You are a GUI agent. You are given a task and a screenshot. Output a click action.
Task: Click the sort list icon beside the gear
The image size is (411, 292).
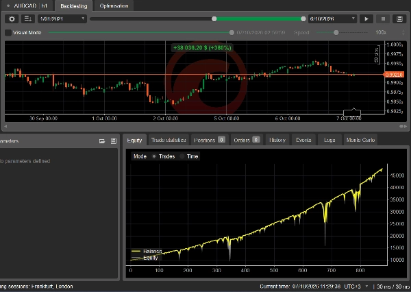[x=28, y=19]
